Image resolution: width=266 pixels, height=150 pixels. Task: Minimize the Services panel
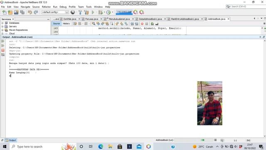pyautogui.click(x=48, y=20)
